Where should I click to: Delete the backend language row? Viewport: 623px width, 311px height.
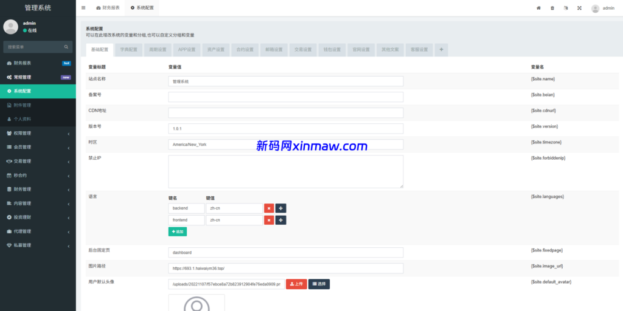(x=269, y=208)
